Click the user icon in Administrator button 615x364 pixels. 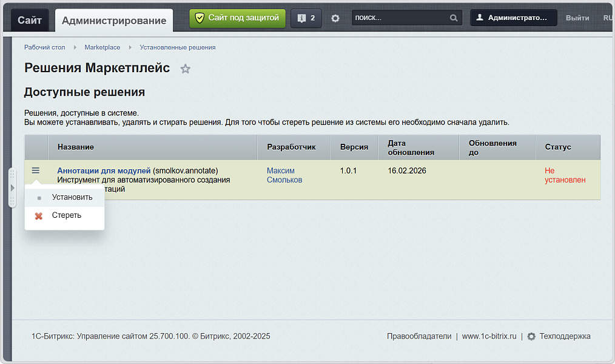tap(480, 18)
